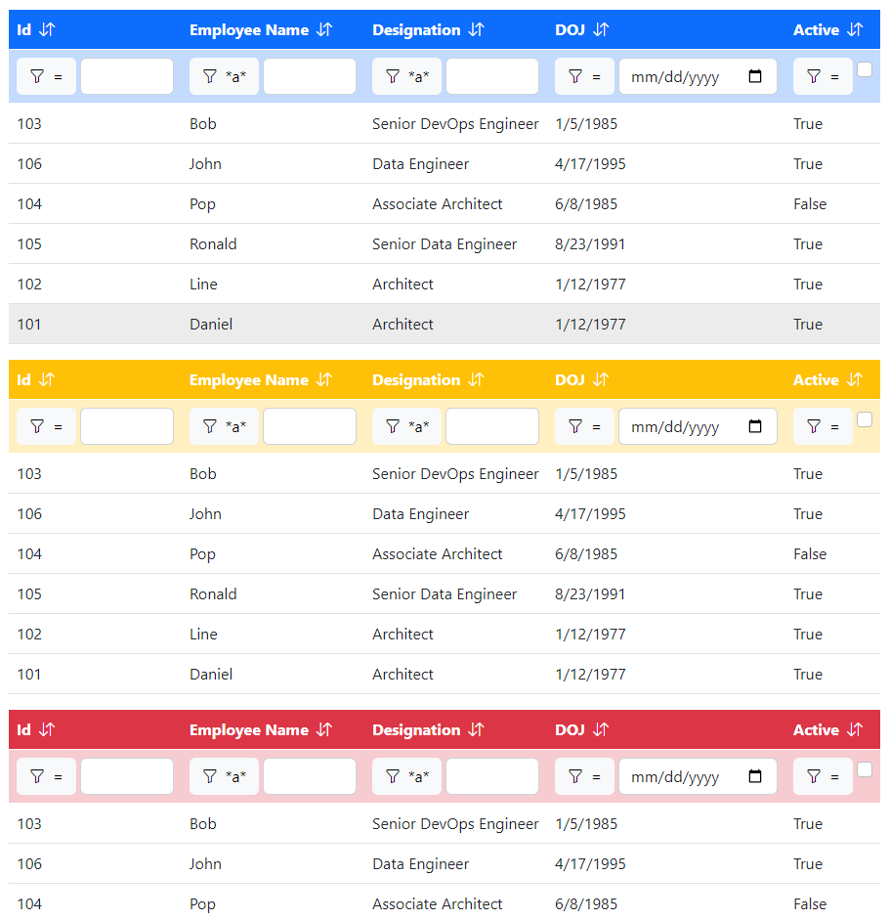Click the Active sort icon in red header
890x921 pixels.
pyautogui.click(x=854, y=729)
